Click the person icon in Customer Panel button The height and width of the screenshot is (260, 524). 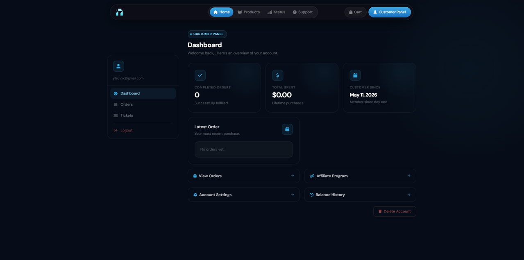click(x=375, y=12)
